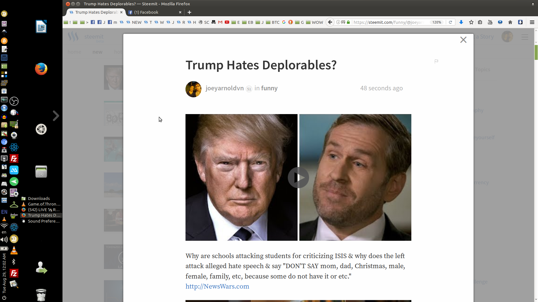Click the page vertical scrollbar thumb

[536, 52]
